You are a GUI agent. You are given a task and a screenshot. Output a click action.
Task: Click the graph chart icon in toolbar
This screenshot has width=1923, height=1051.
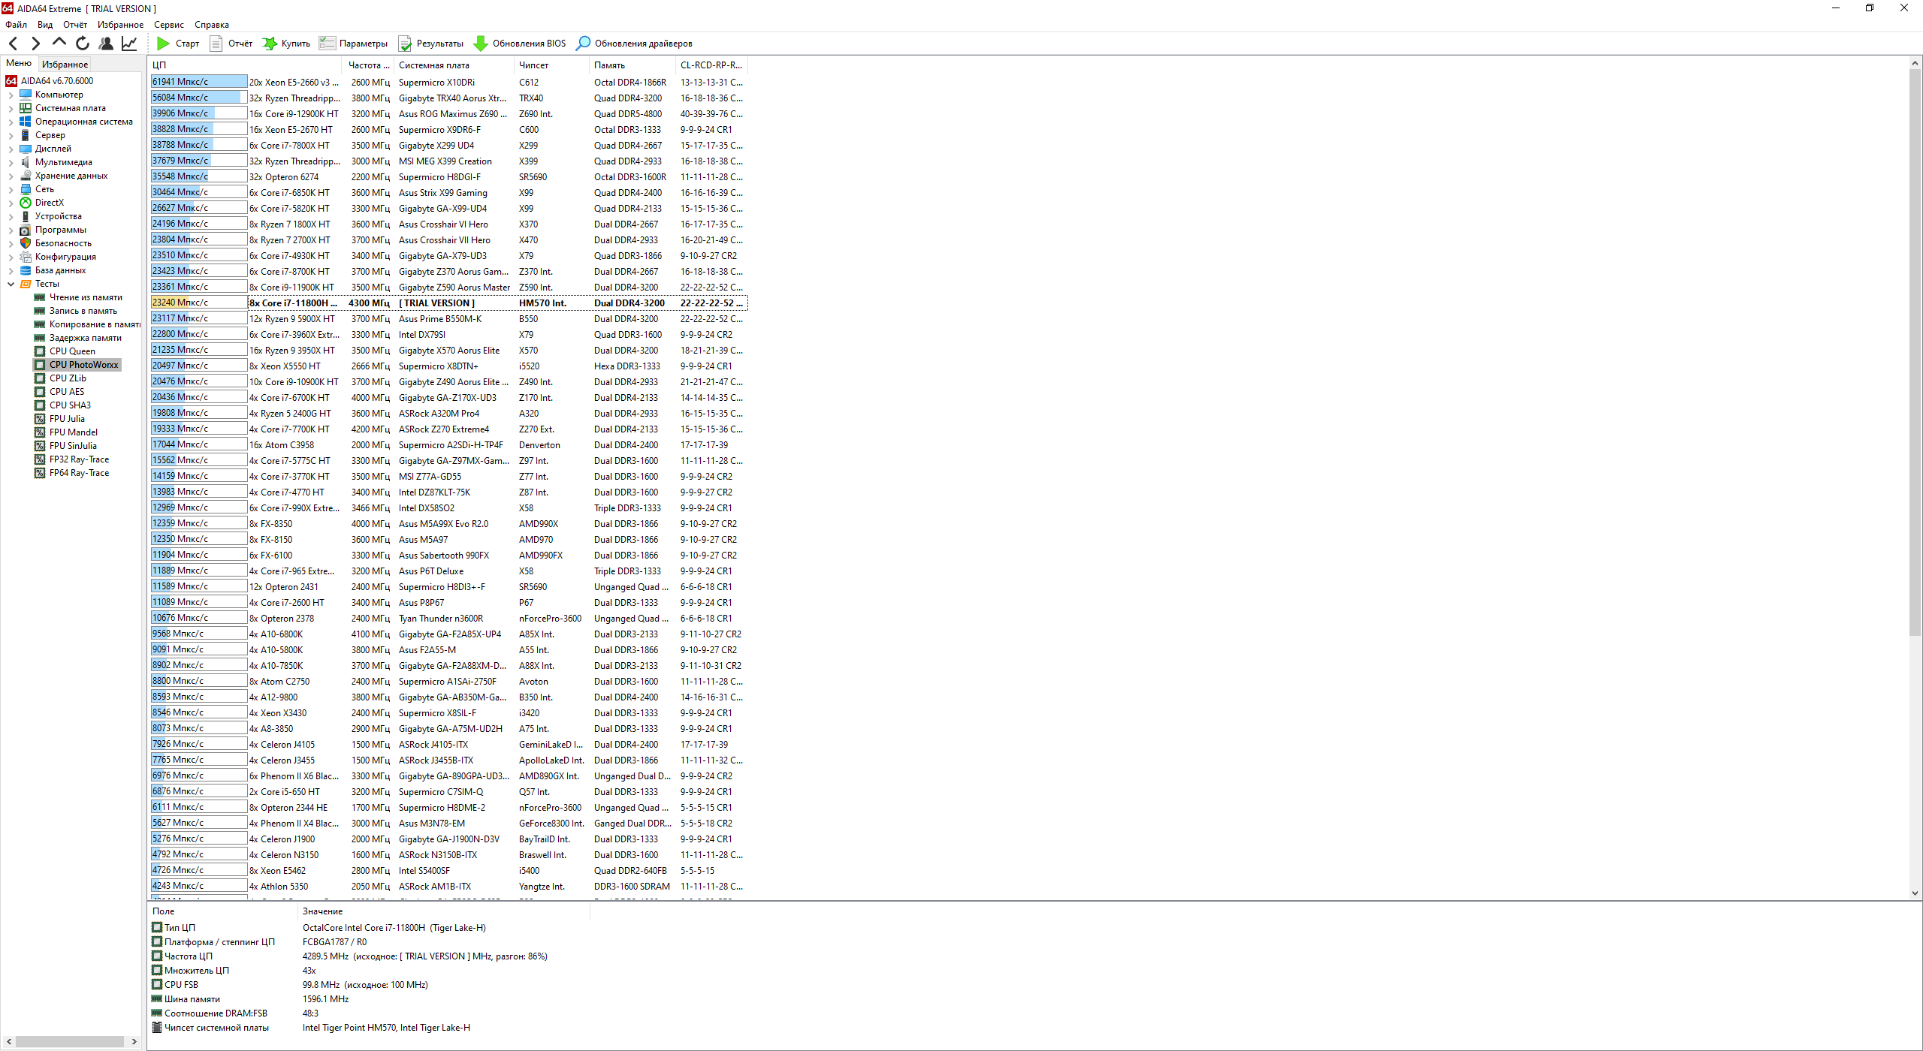pyautogui.click(x=129, y=44)
